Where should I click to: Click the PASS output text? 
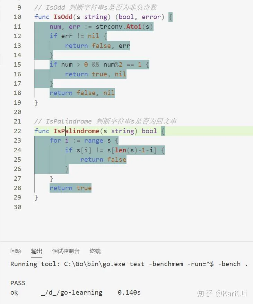coord(18,283)
